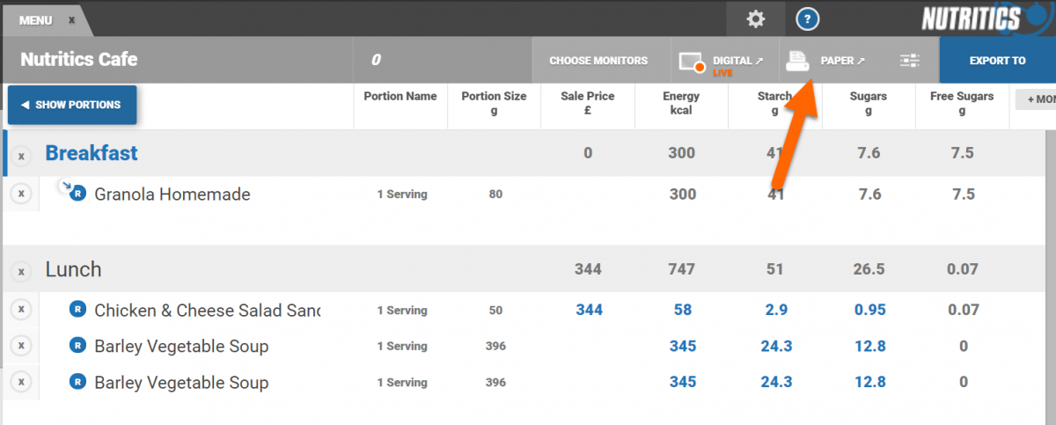Open the settings gear icon
Screen dimensions: 1056x425
pos(755,19)
